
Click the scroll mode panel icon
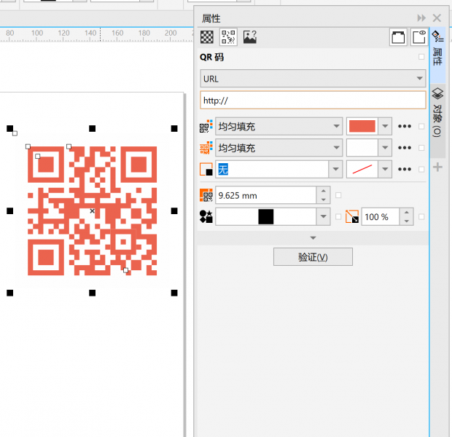click(398, 37)
